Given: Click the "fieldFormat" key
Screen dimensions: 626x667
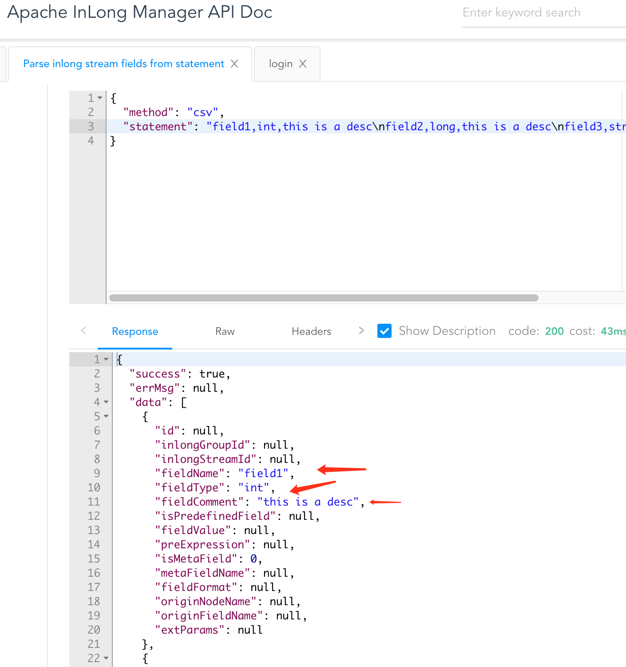Looking at the screenshot, I should click(196, 587).
